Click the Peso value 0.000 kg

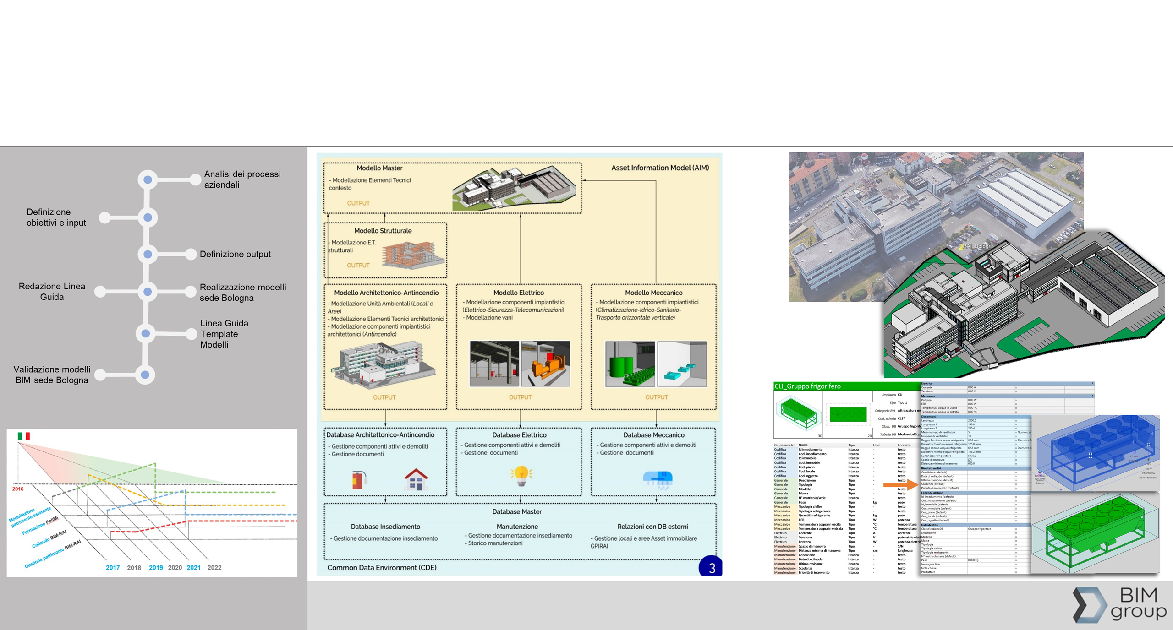[990, 560]
